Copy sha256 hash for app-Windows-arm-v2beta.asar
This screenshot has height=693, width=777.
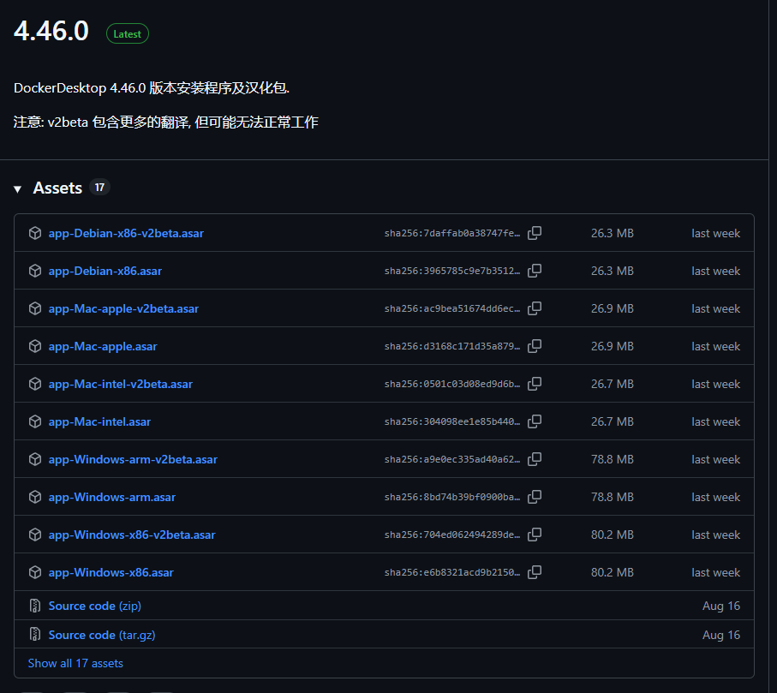535,459
